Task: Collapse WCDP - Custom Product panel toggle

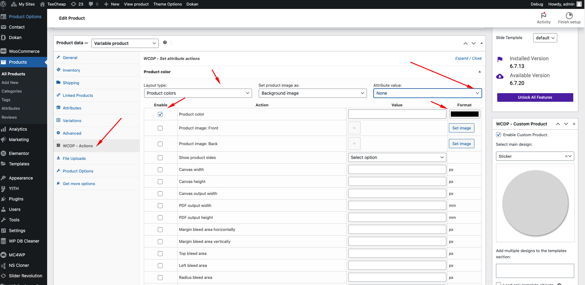Action: 574,124
